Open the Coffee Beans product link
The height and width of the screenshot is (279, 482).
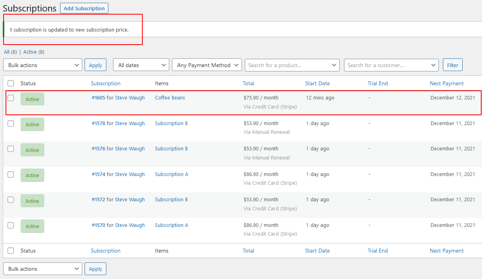tap(170, 97)
